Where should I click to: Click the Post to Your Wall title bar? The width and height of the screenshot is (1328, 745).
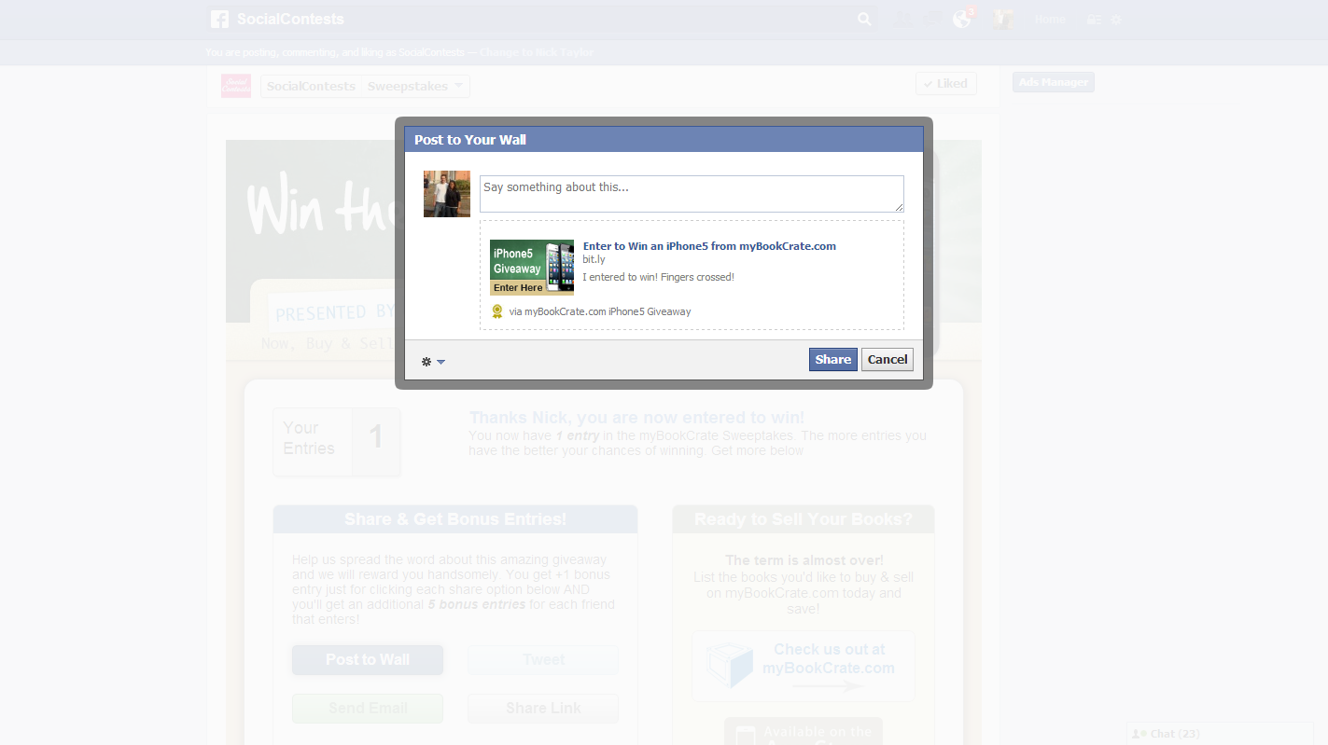(664, 140)
